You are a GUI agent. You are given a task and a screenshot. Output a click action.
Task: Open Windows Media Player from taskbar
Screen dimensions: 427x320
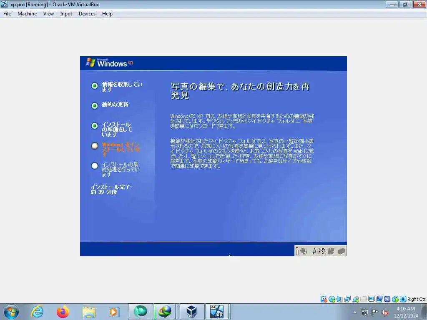[113, 312]
